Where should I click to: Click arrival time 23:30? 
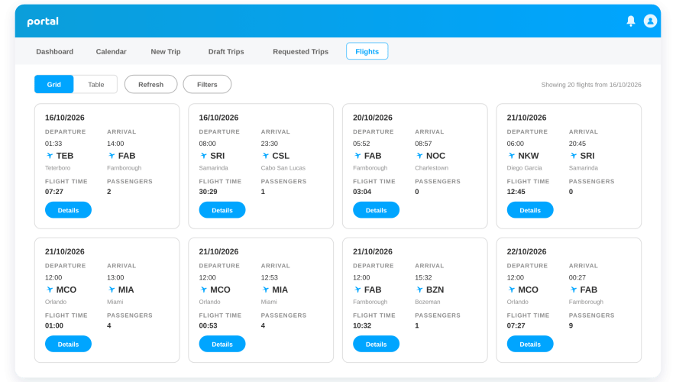[x=270, y=144]
